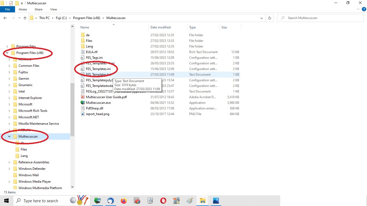
Task: Collapse the Multiecuscan tree node
Action: click(x=9, y=137)
